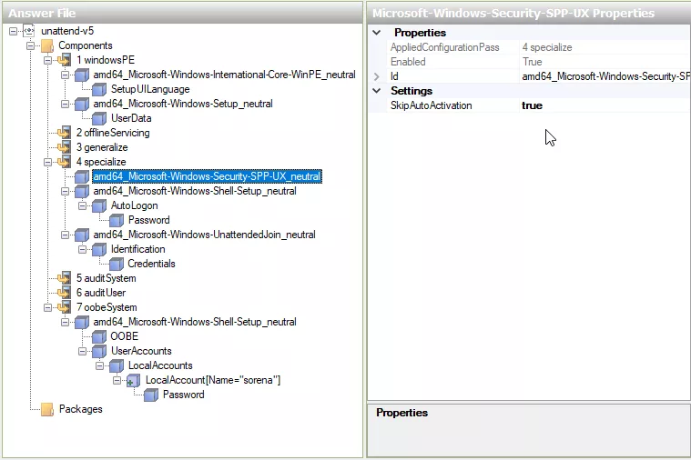Viewport: 691px width, 460px height.
Task: Click the Components folder icon
Action: click(x=47, y=45)
